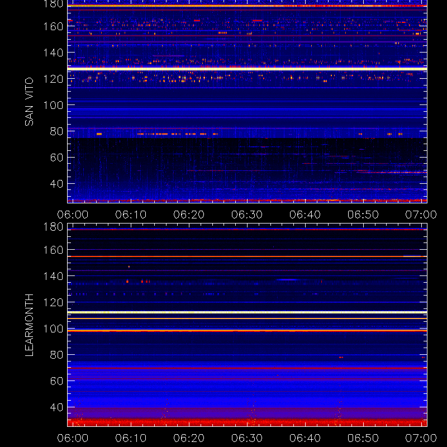
Task: Click the 06:20 time label under San Vito plot
Action: [x=189, y=215]
